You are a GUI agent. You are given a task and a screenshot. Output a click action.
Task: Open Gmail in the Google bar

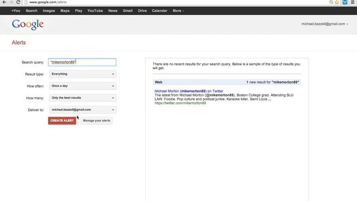pos(128,11)
